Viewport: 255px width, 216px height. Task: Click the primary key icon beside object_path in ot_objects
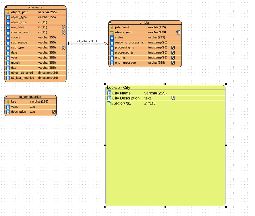point(8,12)
